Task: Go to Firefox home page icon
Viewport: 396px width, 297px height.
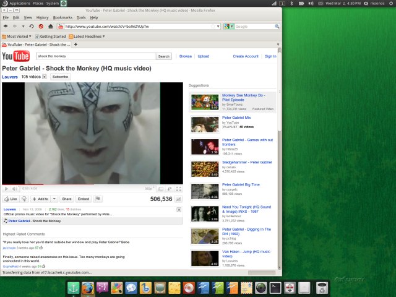Action: (50, 27)
